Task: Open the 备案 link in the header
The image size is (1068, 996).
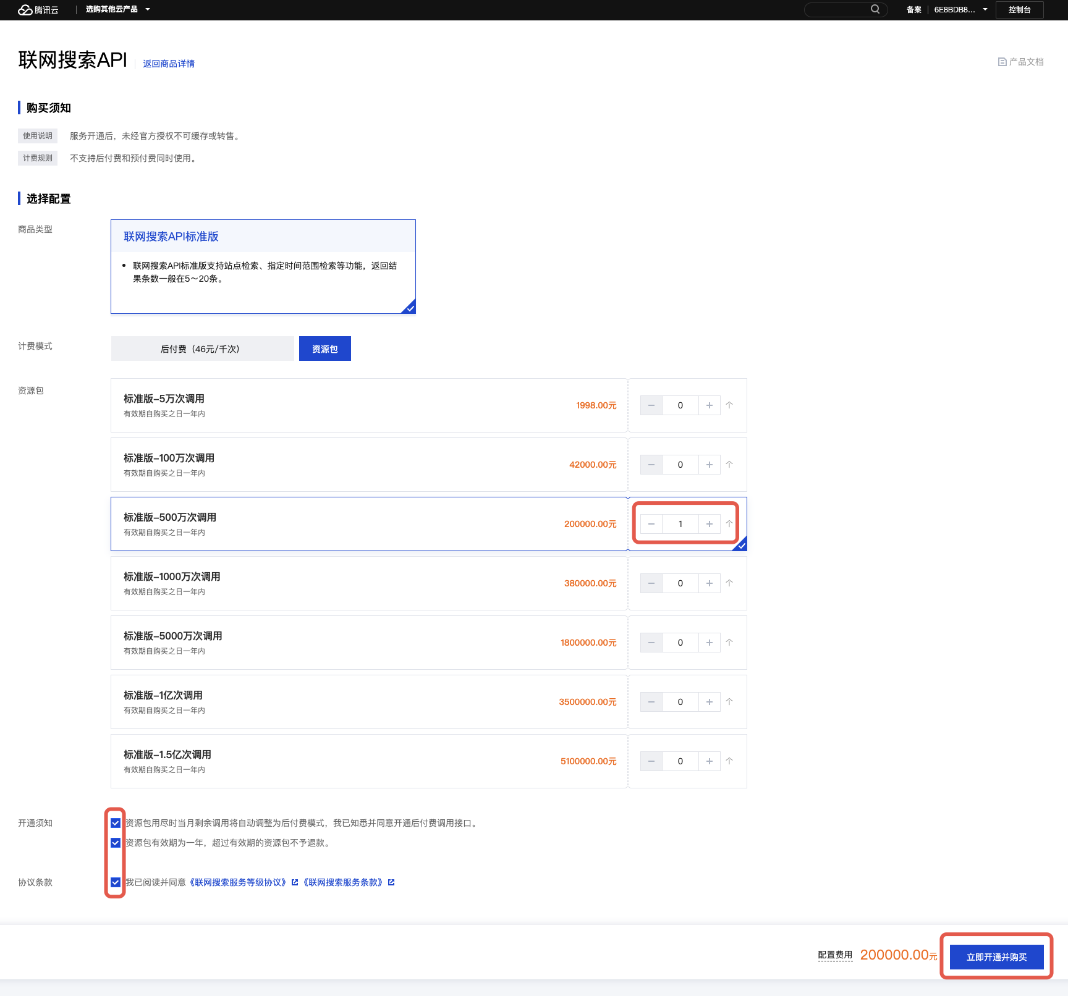Action: 913,10
